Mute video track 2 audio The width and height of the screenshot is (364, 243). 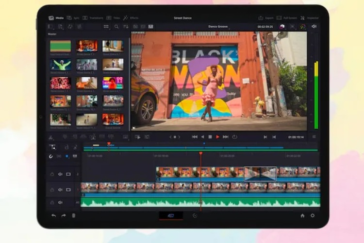pos(60,174)
